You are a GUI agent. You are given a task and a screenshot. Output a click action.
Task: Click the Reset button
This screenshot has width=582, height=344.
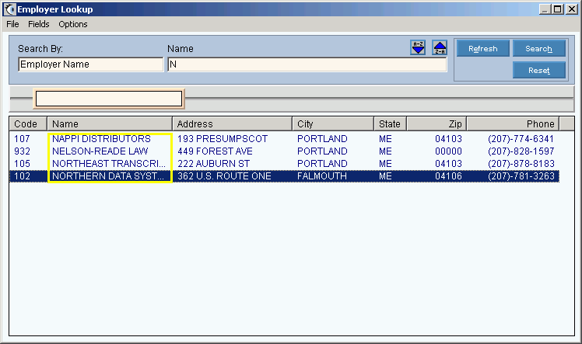coord(539,71)
